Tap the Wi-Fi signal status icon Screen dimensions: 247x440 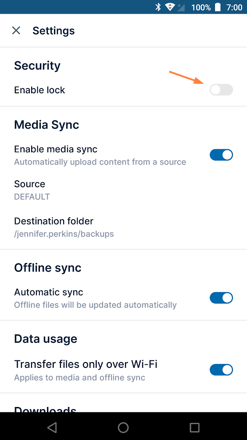point(170,7)
